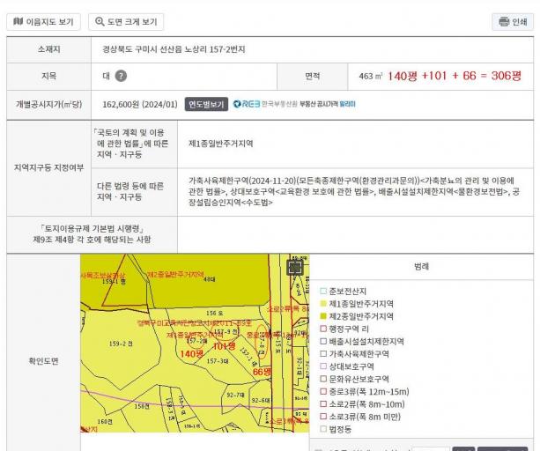Click the fullscreen icon on the map

pos(295,268)
